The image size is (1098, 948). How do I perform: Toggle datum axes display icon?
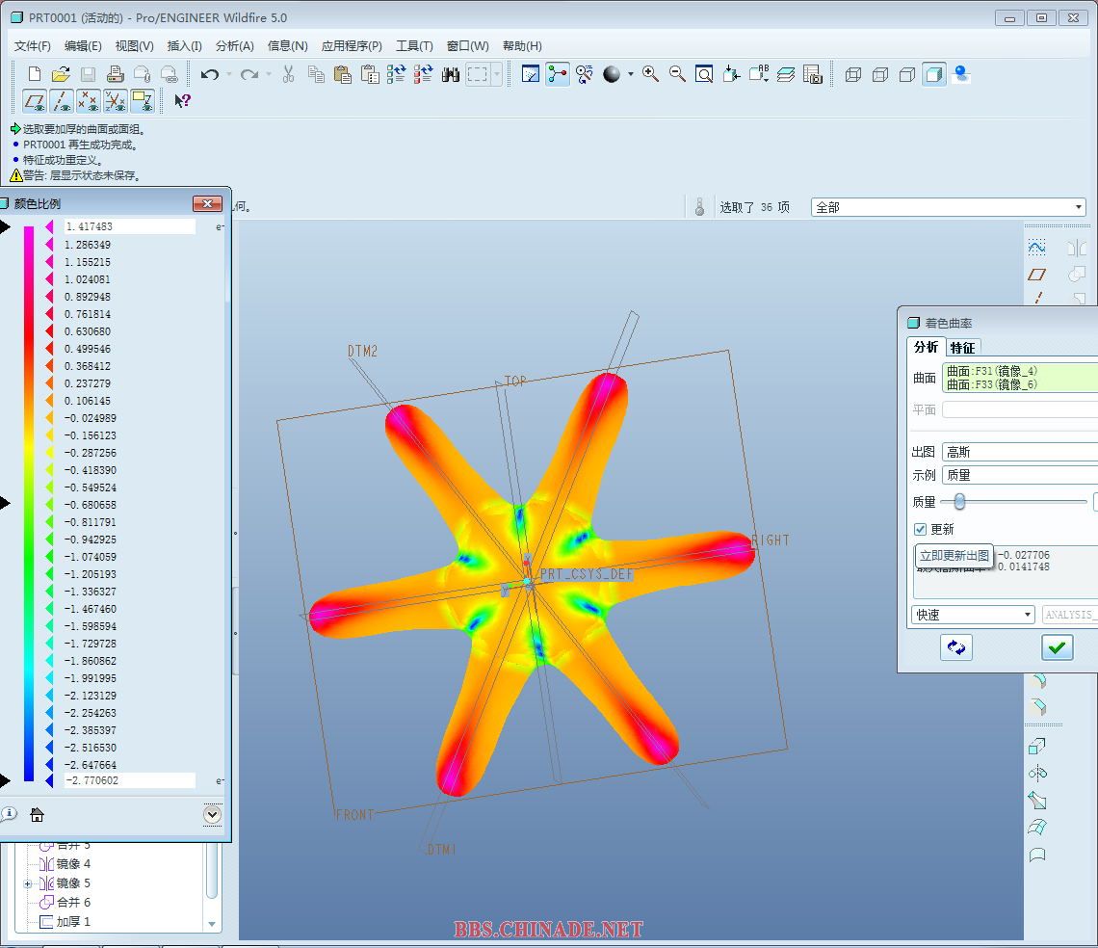coord(62,101)
